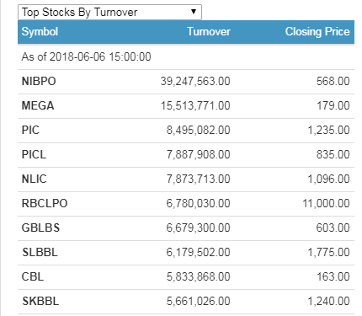This screenshot has width=362, height=316.
Task: Select the CBL stock symbol
Action: click(33, 277)
